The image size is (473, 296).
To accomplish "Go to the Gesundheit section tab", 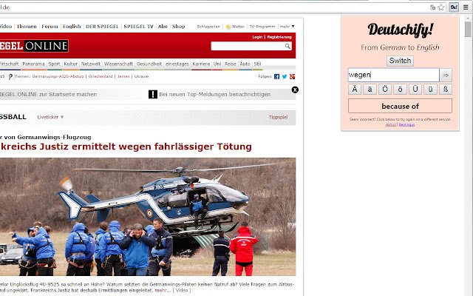I will 149,64.
